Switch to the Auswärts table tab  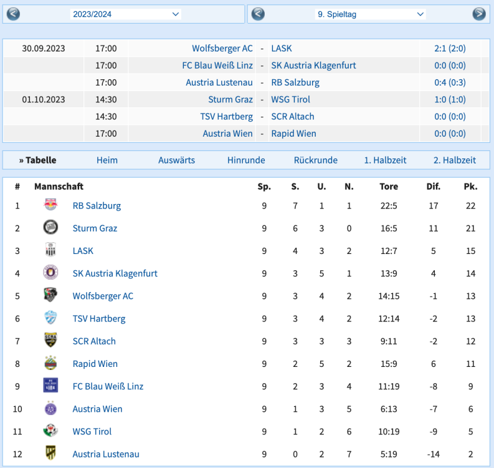click(176, 160)
